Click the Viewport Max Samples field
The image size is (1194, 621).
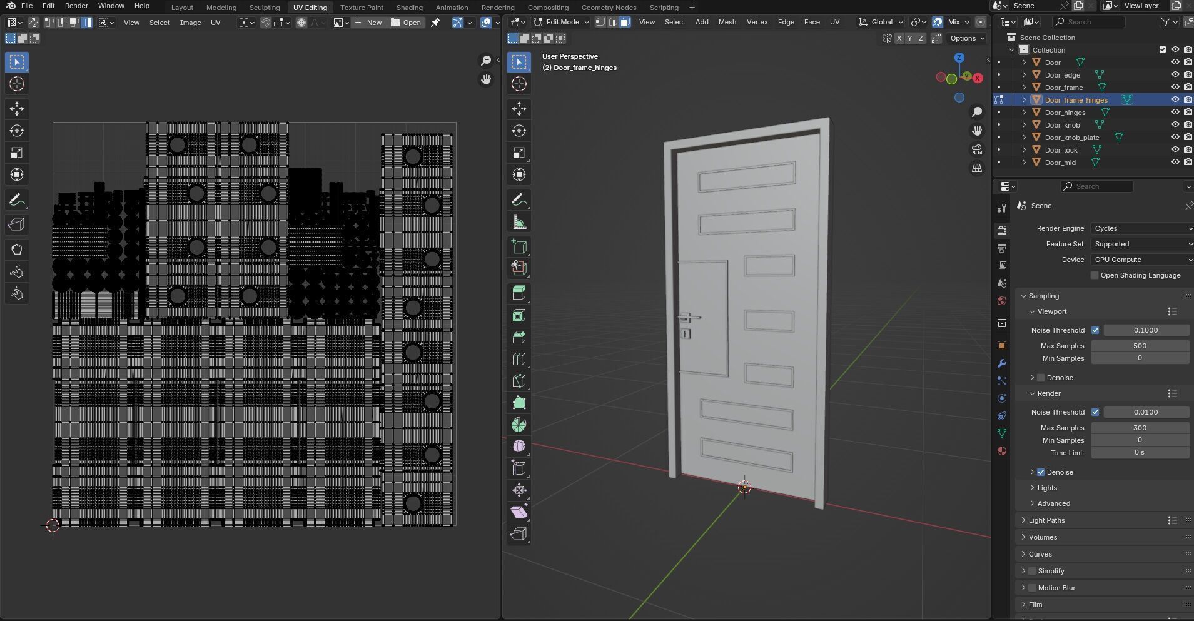pos(1140,346)
